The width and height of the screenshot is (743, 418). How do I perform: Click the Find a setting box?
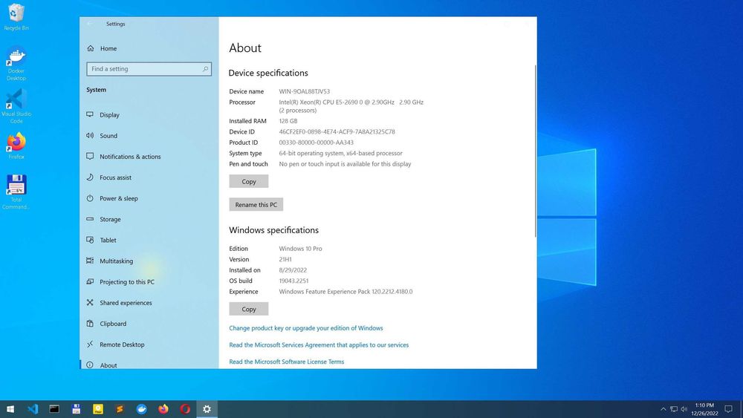tap(149, 68)
